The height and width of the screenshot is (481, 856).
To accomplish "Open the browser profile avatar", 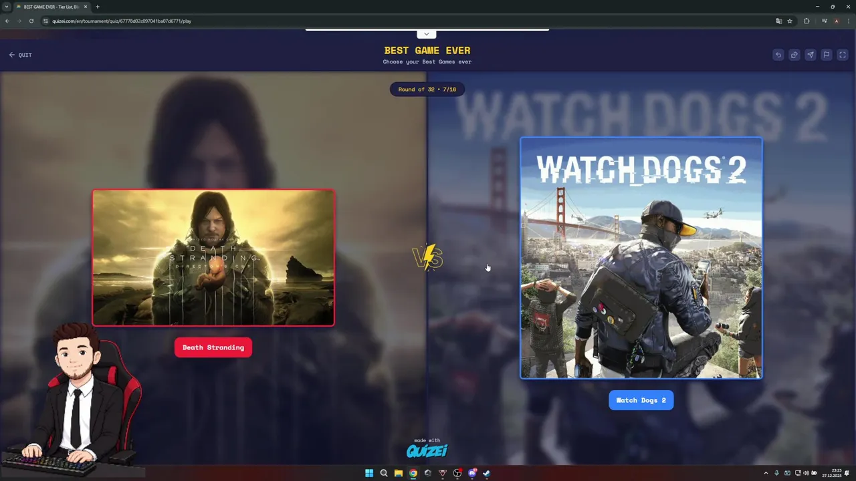I will 836,21.
